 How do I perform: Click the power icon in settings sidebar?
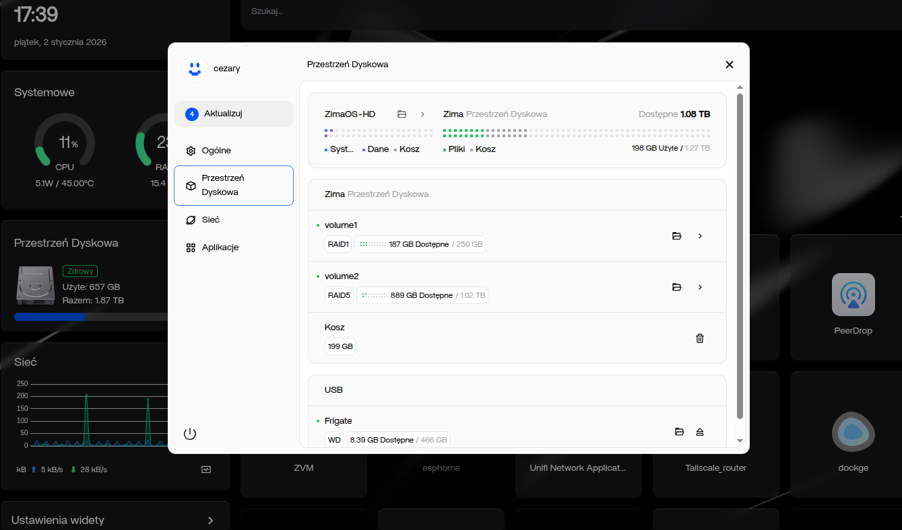pos(190,434)
